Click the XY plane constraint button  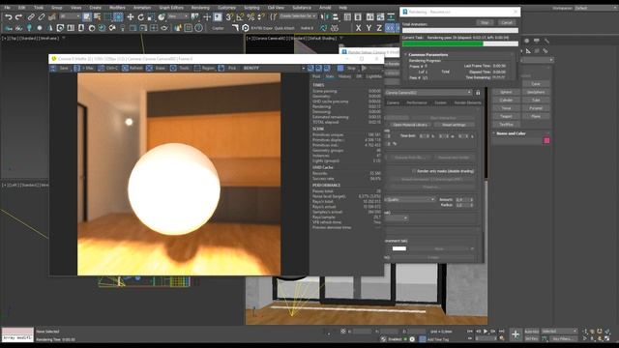click(x=390, y=28)
